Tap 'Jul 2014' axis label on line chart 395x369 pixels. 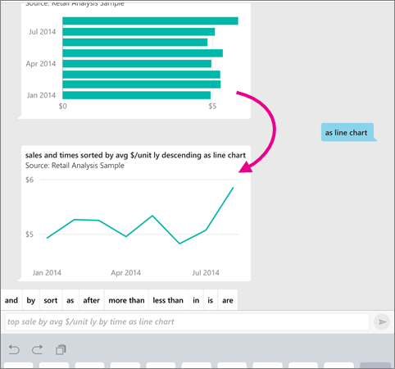[x=206, y=272]
